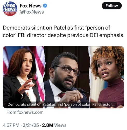This screenshot has height=130, width=127.
Task: Open the Fox News display name link
Action: point(31,6)
